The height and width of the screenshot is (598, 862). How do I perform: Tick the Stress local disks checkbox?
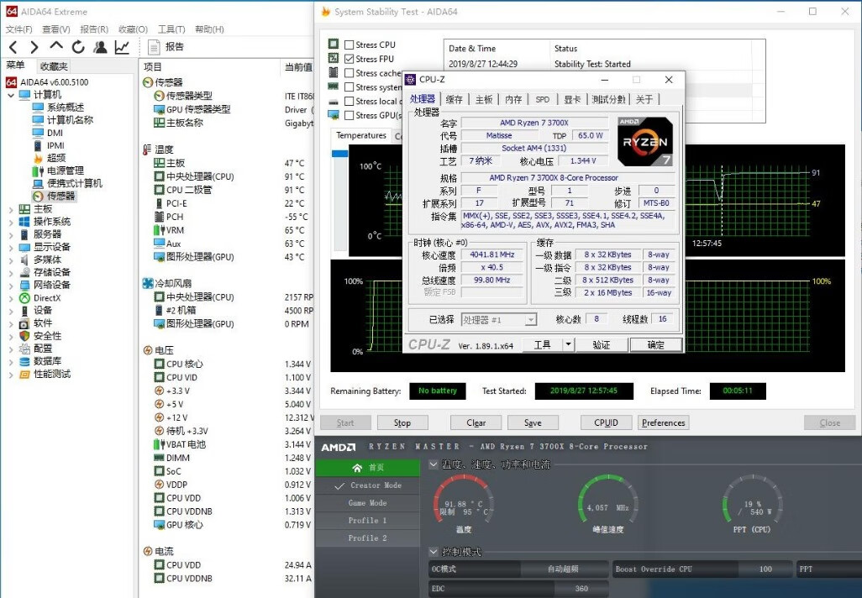coord(350,101)
